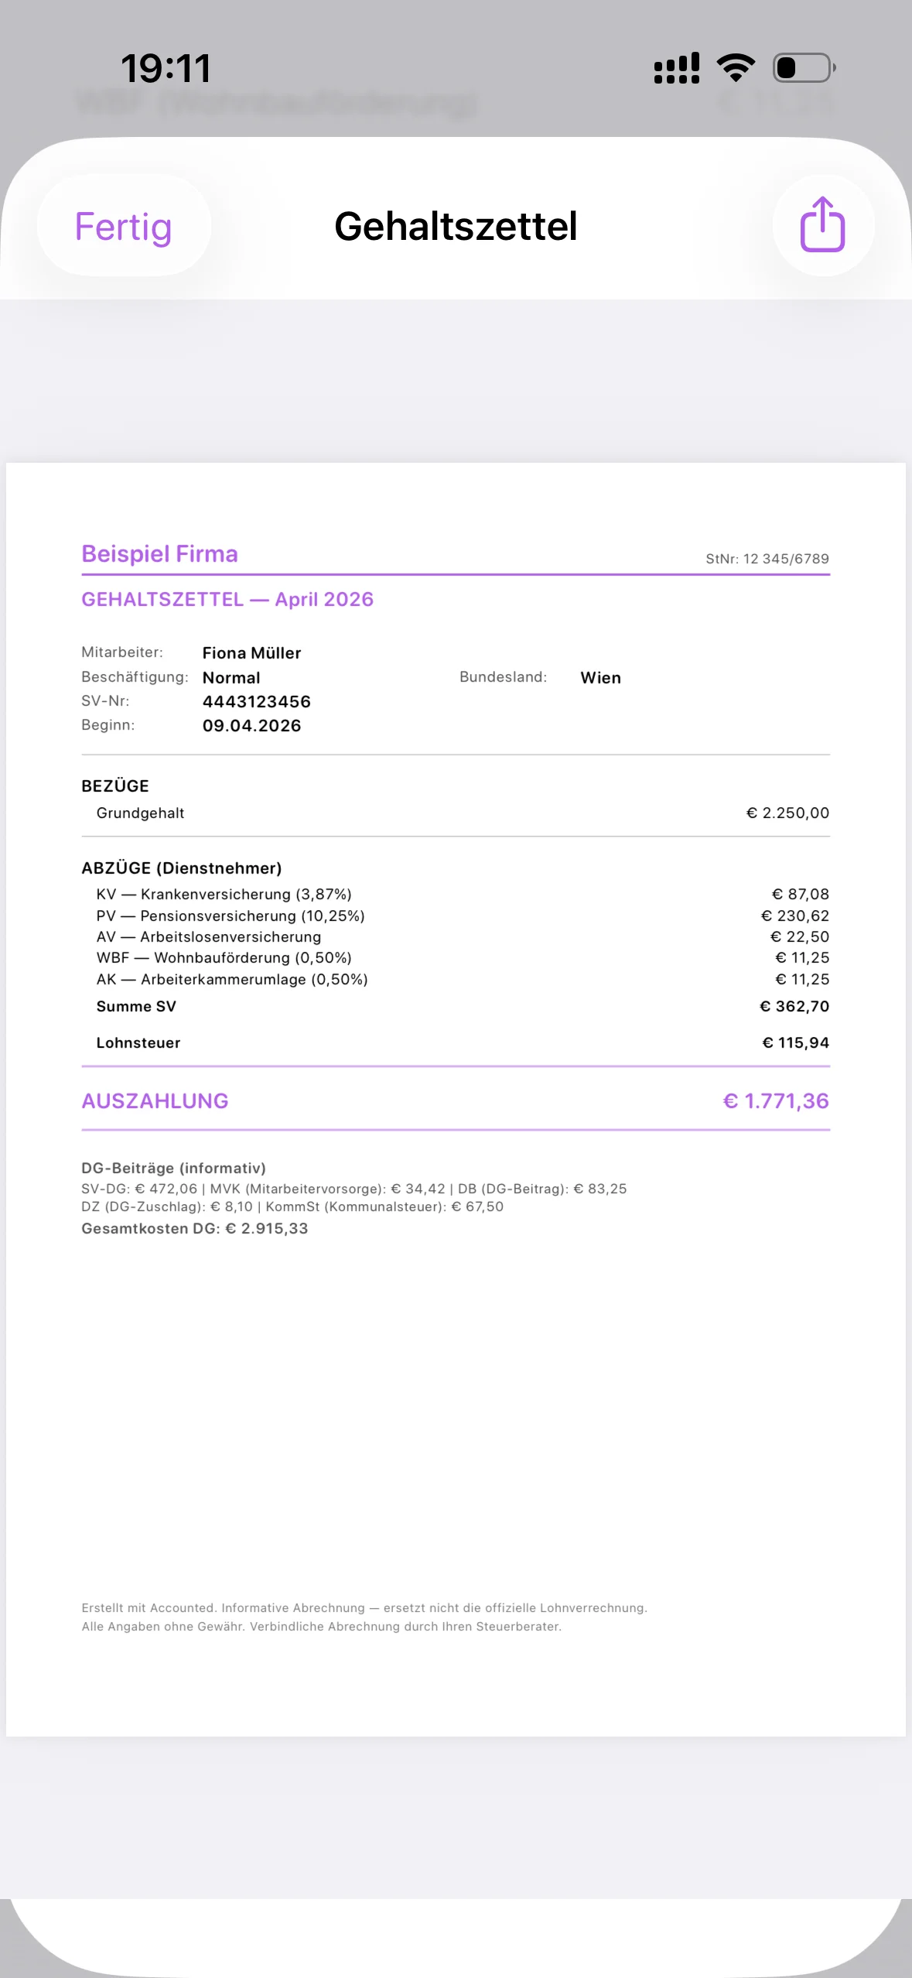Tap the GEHALTSZETTEL April 2026 heading

[227, 600]
